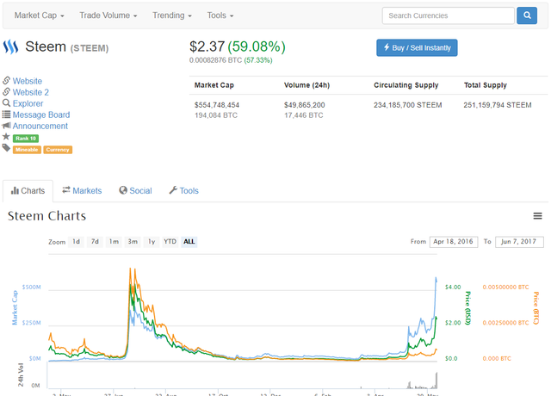551x396 pixels.
Task: Click the Steem Charts heading
Action: point(46,216)
